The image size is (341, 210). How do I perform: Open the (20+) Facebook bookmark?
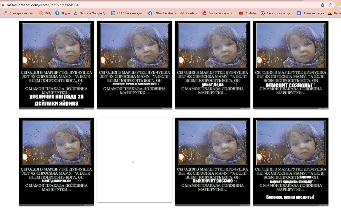[162, 13]
